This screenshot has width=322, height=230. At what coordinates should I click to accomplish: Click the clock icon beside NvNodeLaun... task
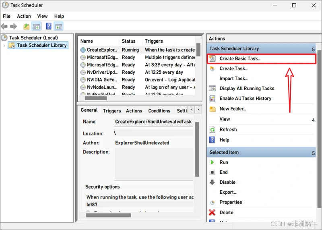click(83, 87)
